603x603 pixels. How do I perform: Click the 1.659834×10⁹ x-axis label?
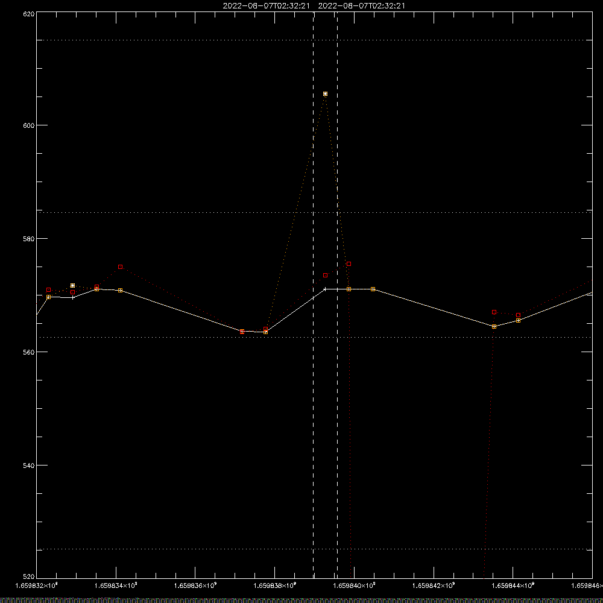[116, 586]
